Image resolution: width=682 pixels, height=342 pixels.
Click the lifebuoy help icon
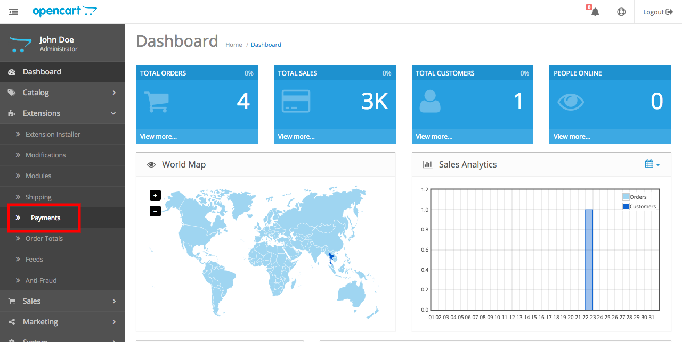point(621,12)
